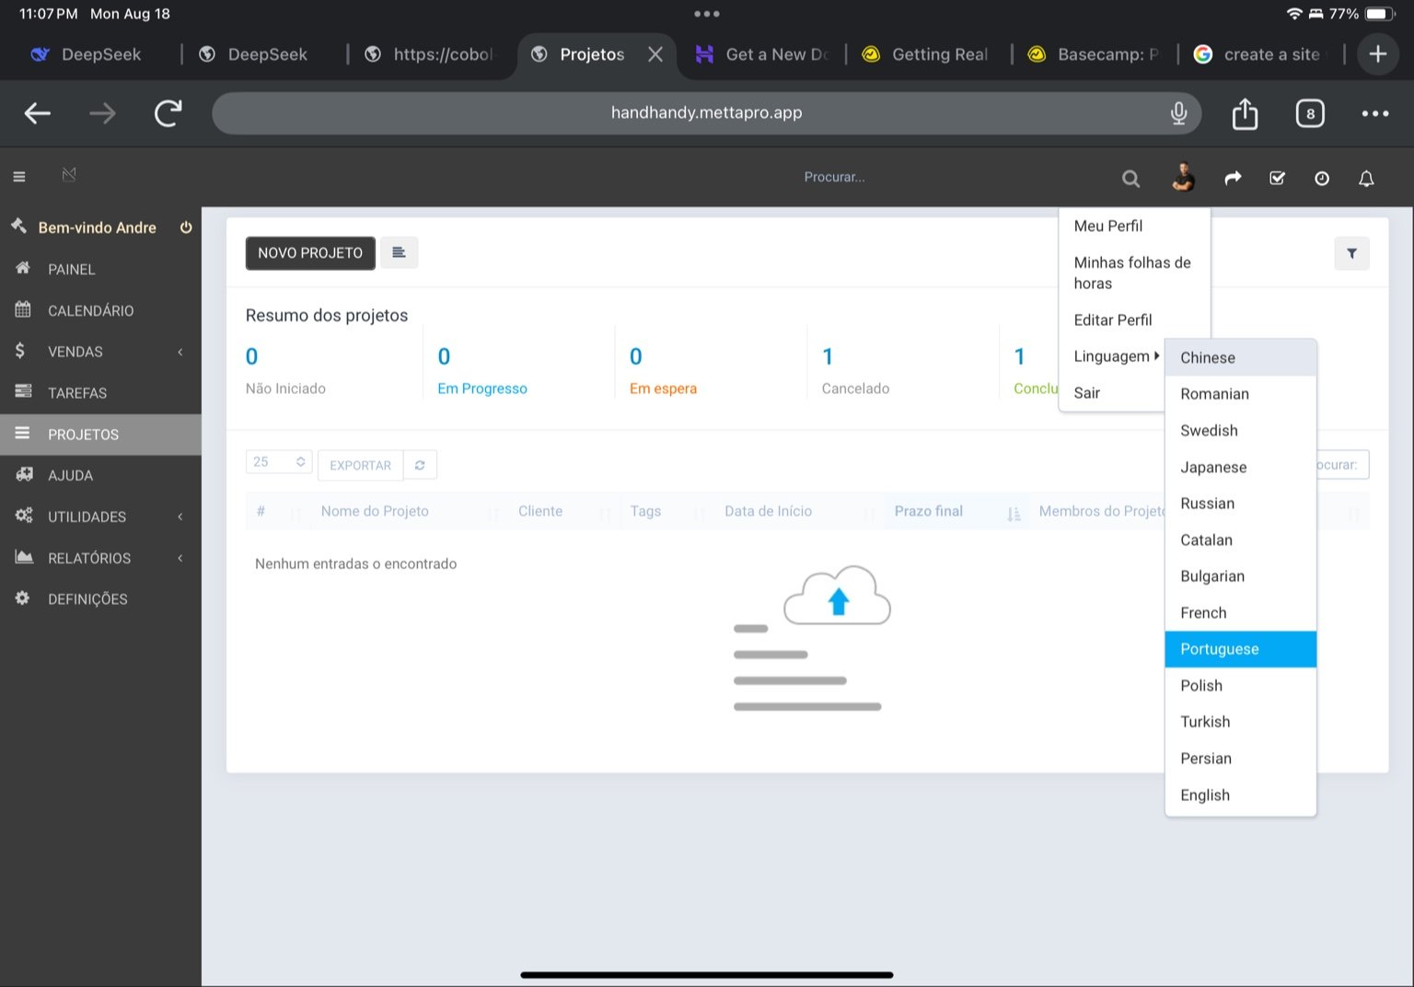The height and width of the screenshot is (987, 1414).
Task: Open the clock time-tracking icon
Action: pyautogui.click(x=1322, y=178)
